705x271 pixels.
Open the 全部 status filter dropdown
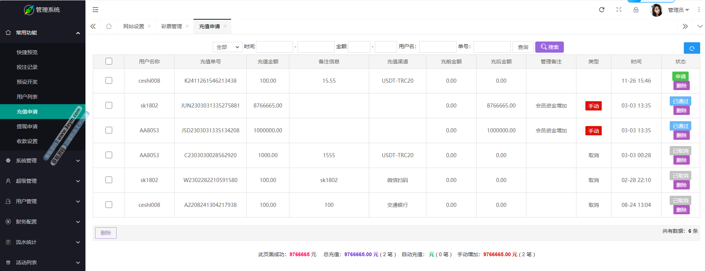point(227,47)
